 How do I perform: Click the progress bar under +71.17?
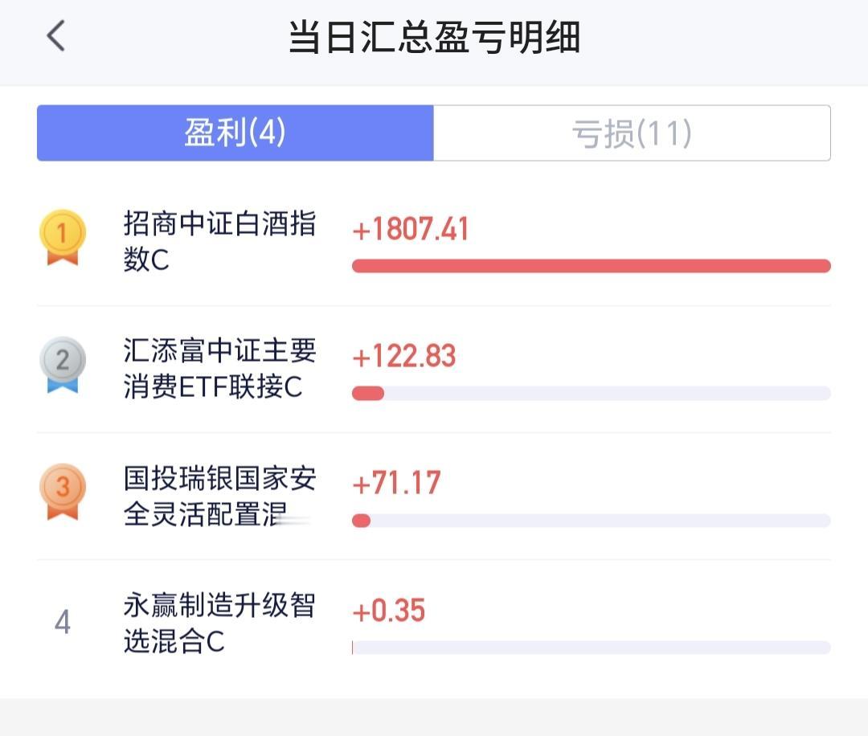pyautogui.click(x=591, y=521)
